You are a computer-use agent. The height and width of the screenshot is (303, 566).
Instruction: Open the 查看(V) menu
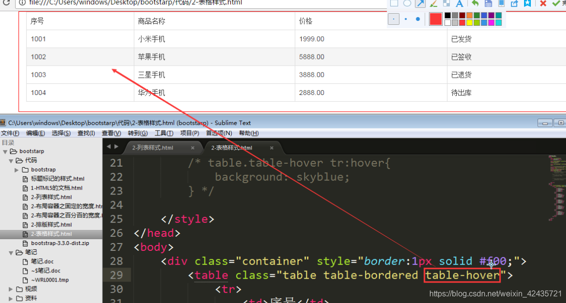111,133
